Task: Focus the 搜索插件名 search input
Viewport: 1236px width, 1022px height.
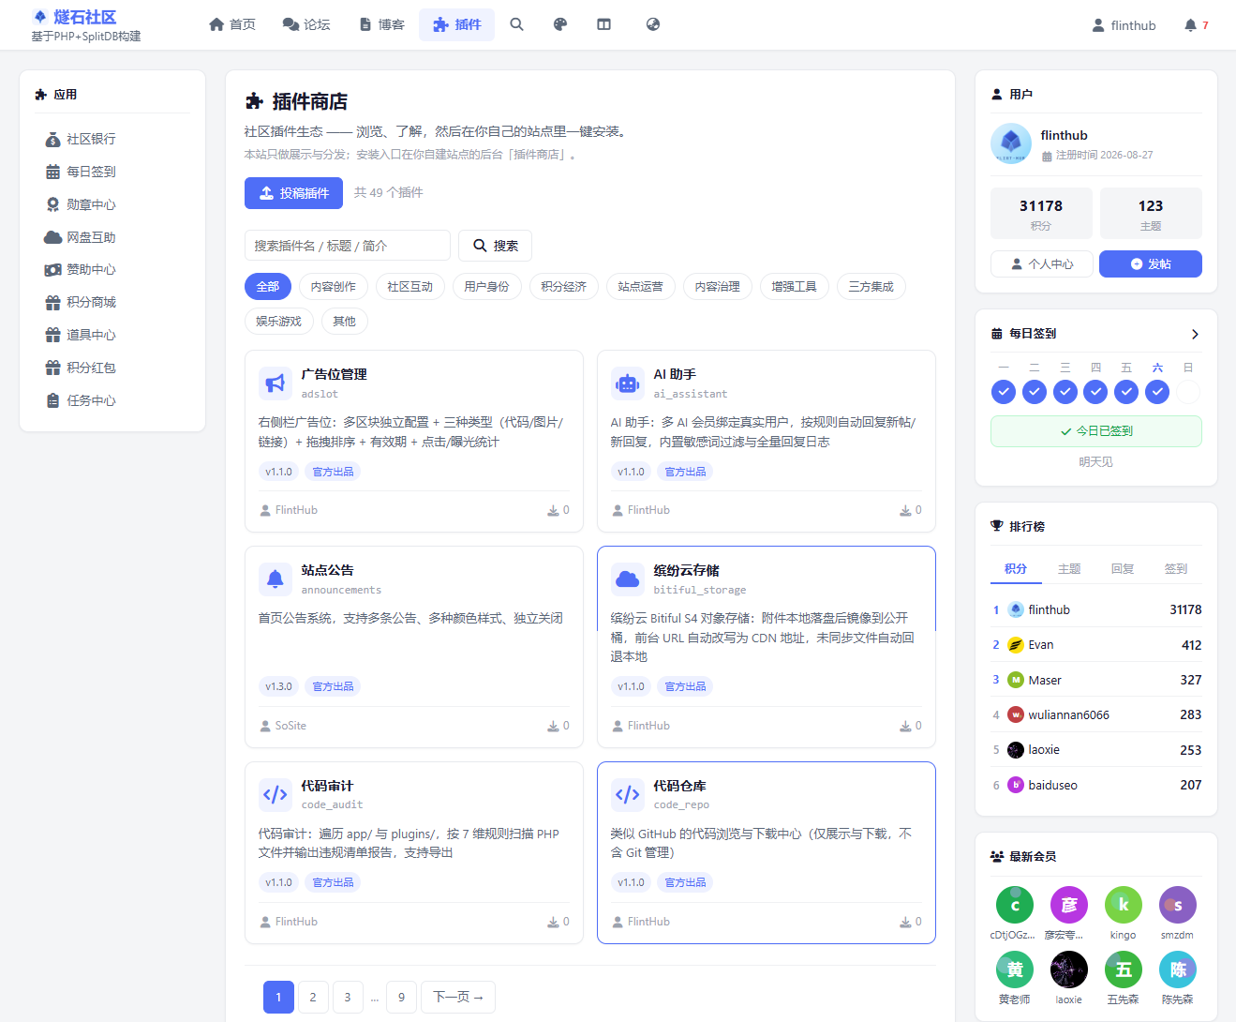Action: pyautogui.click(x=348, y=246)
